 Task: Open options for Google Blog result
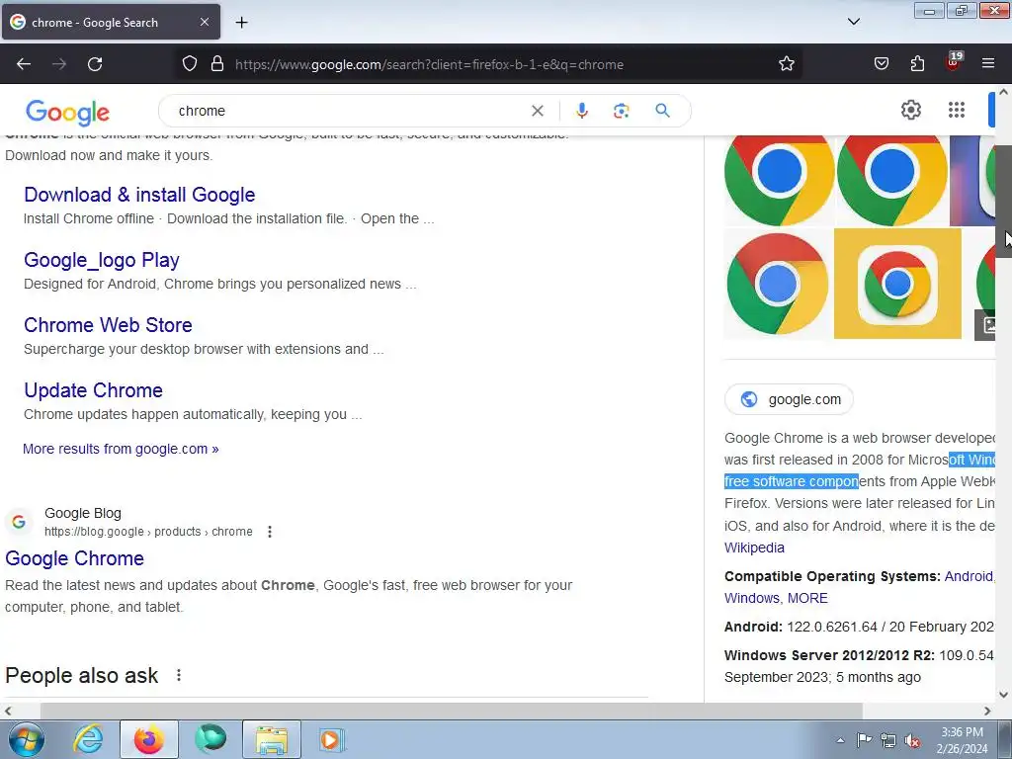click(270, 532)
